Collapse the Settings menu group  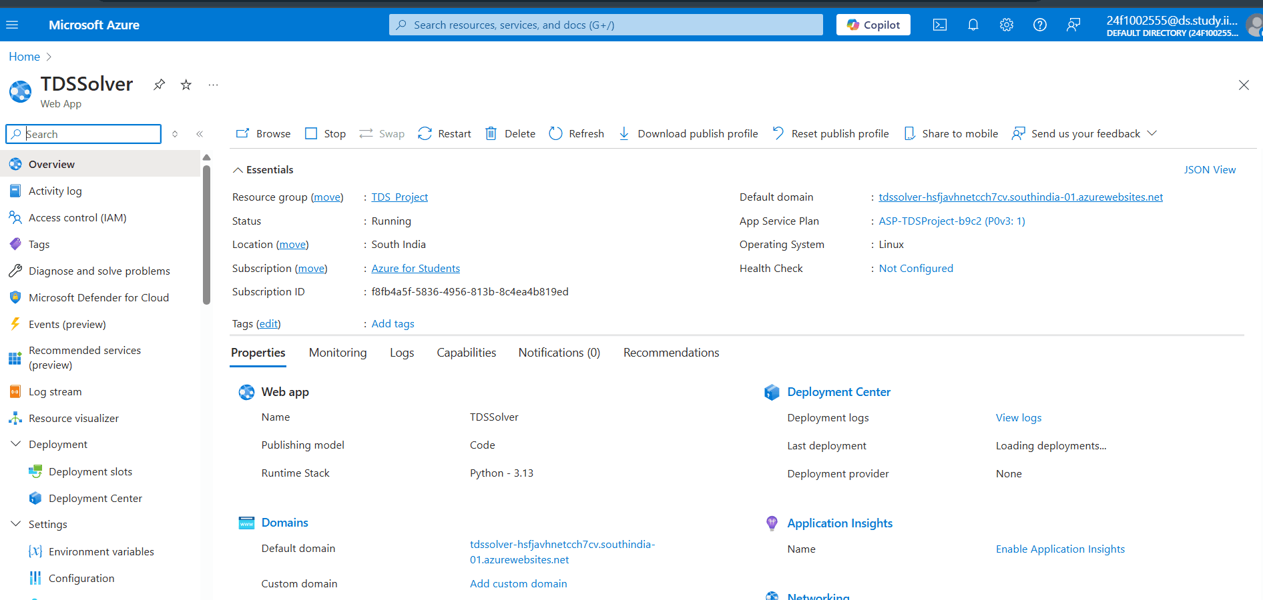[x=16, y=524]
